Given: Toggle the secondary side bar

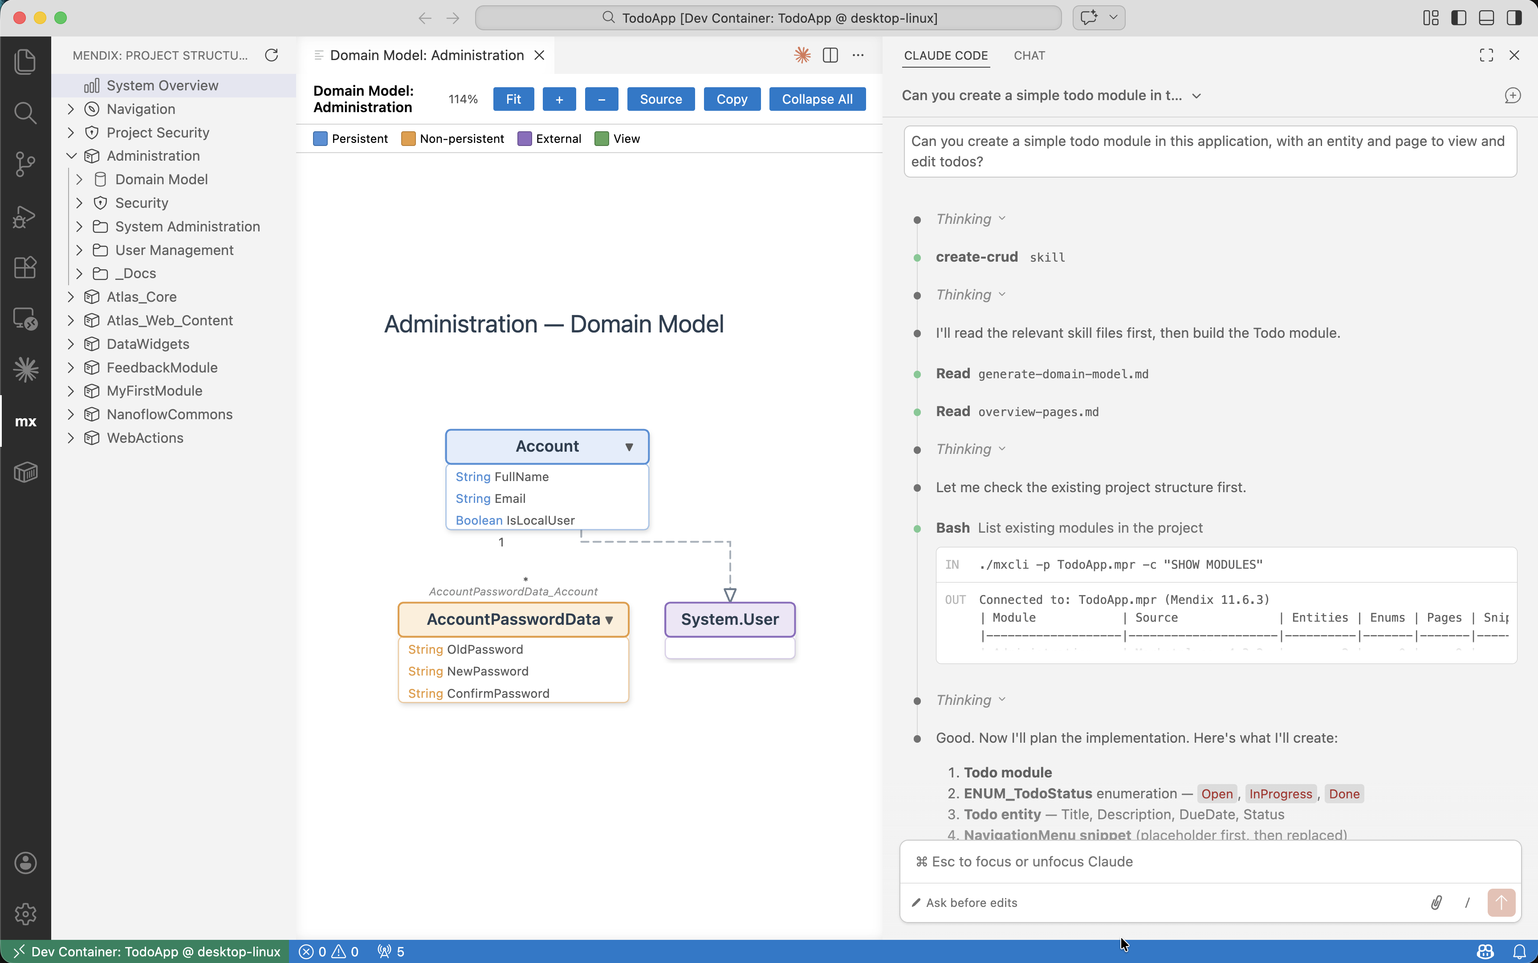Looking at the screenshot, I should (1514, 18).
